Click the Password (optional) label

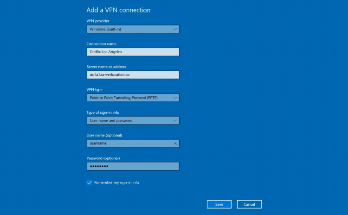(x=103, y=158)
